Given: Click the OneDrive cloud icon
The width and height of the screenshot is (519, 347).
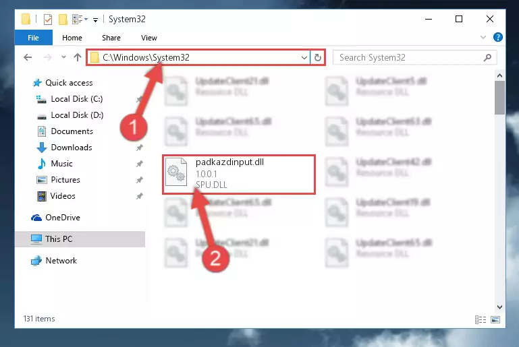Looking at the screenshot, I should click(x=36, y=218).
